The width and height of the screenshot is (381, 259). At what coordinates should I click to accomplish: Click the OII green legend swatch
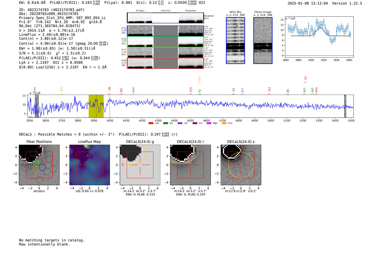click(165, 123)
